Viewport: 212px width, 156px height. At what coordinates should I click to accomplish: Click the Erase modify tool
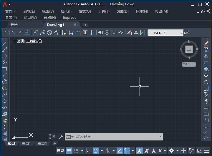point(206,43)
